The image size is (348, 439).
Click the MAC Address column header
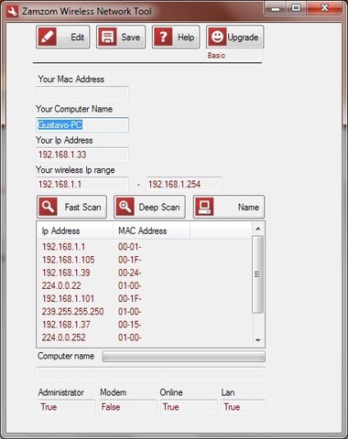pyautogui.click(x=151, y=230)
